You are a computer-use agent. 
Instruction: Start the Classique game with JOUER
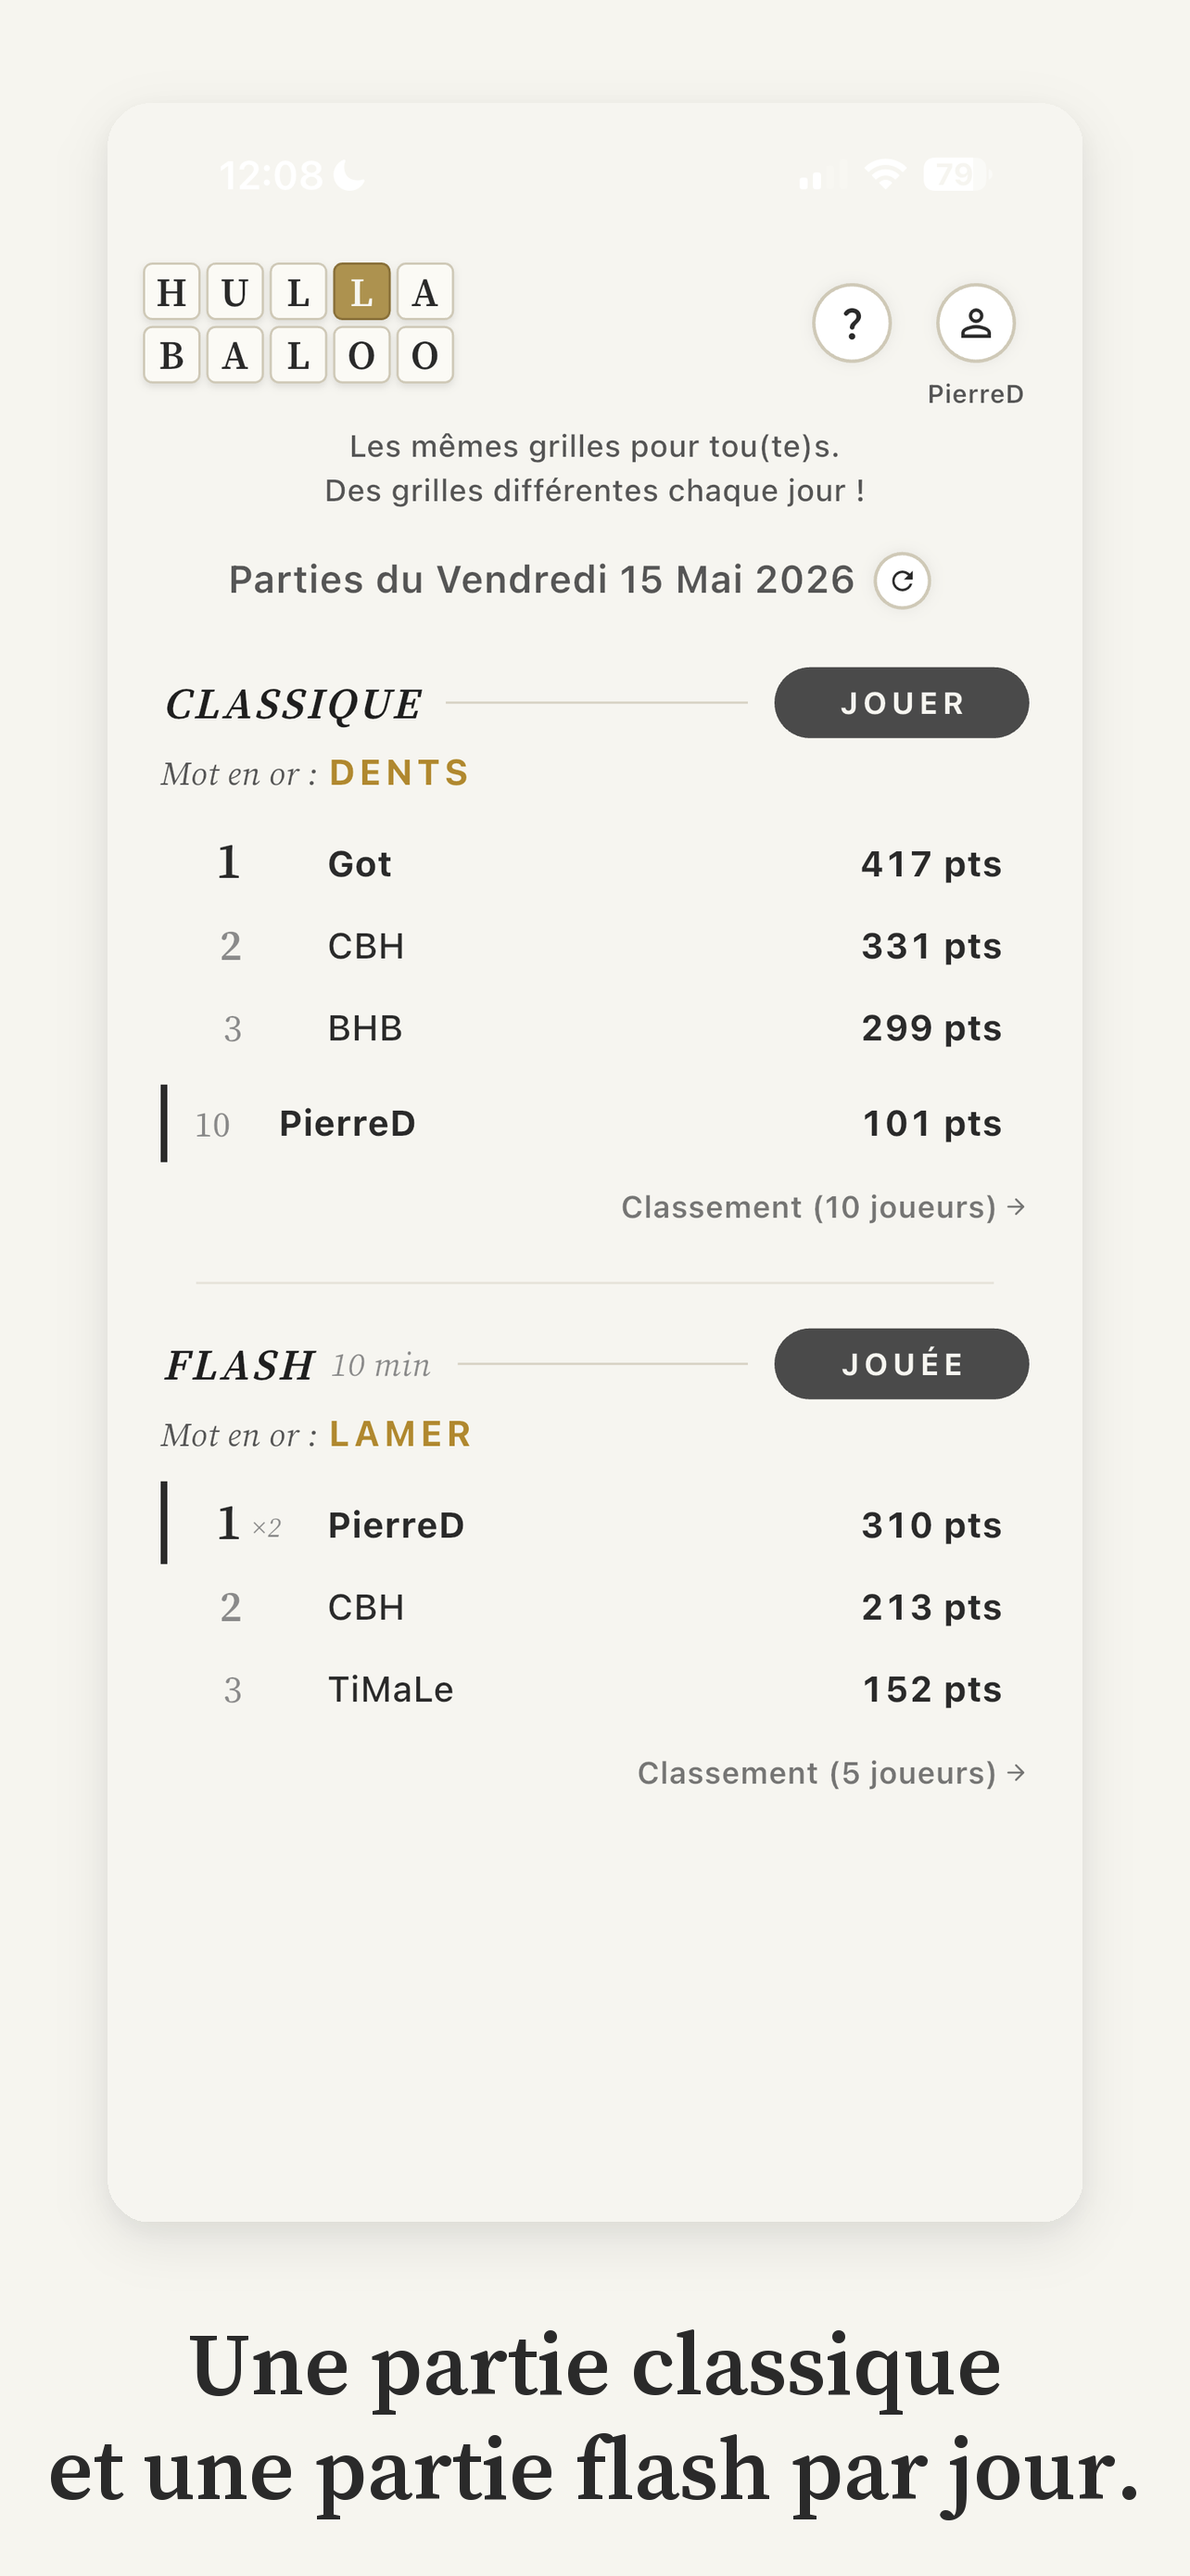click(901, 703)
